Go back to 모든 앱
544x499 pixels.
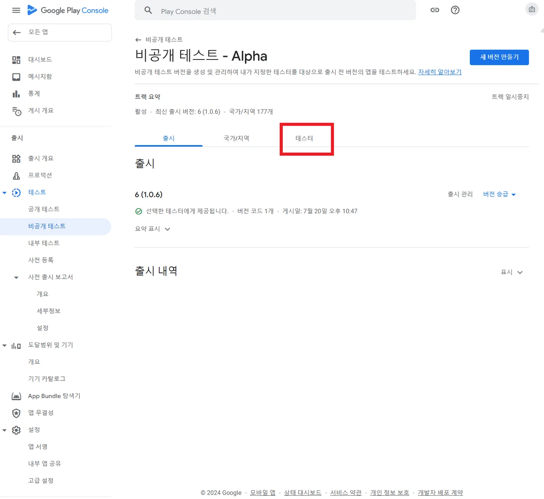tap(60, 32)
